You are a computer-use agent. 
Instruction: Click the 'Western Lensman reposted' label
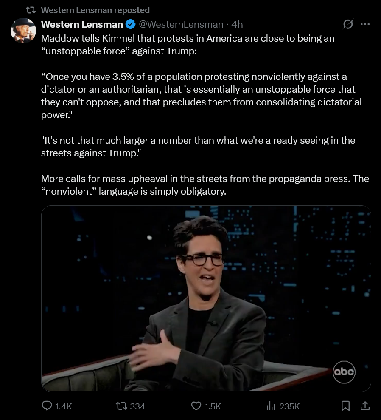pyautogui.click(x=95, y=10)
